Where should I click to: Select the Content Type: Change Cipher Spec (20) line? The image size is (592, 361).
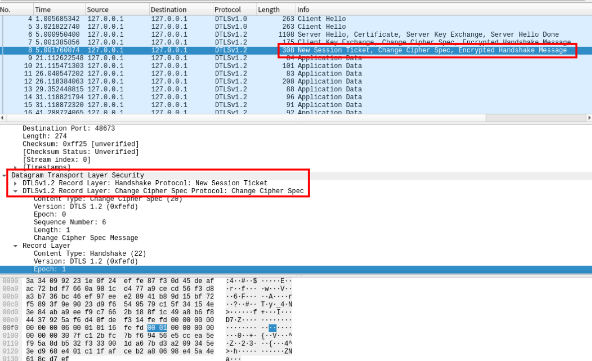(108, 199)
